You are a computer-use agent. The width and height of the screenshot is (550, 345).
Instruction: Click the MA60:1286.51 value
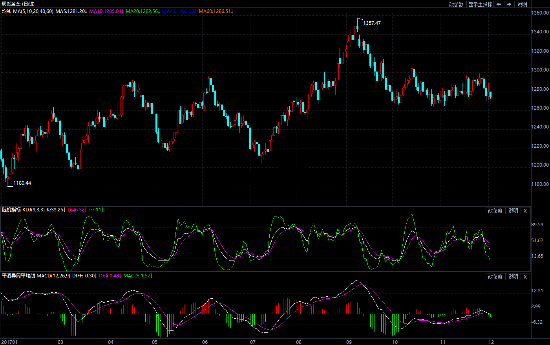216,11
